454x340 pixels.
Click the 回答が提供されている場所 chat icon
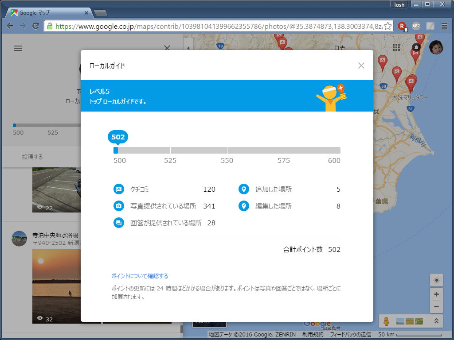point(119,223)
